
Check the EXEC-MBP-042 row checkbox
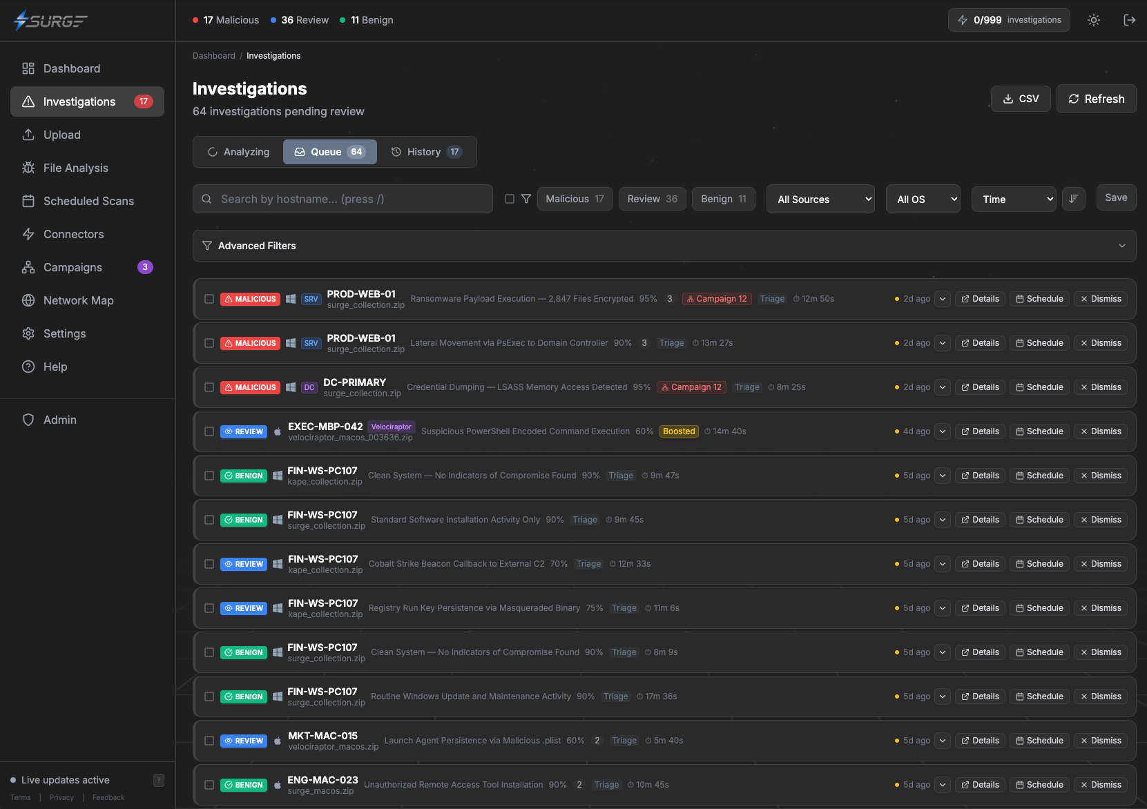click(209, 431)
